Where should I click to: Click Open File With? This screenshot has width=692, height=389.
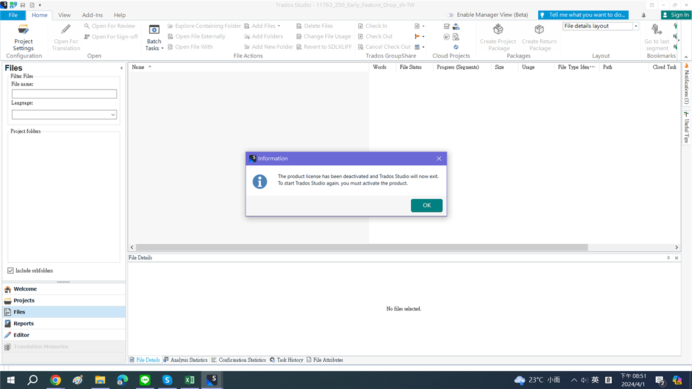point(190,47)
